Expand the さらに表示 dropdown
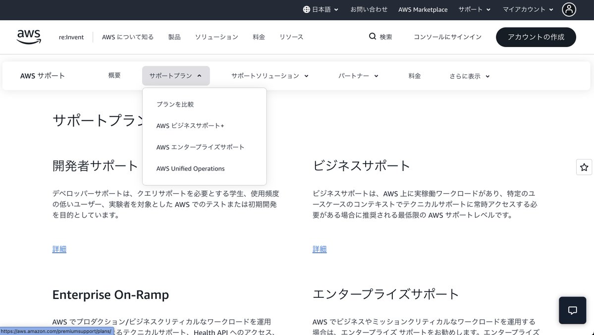 coord(469,76)
